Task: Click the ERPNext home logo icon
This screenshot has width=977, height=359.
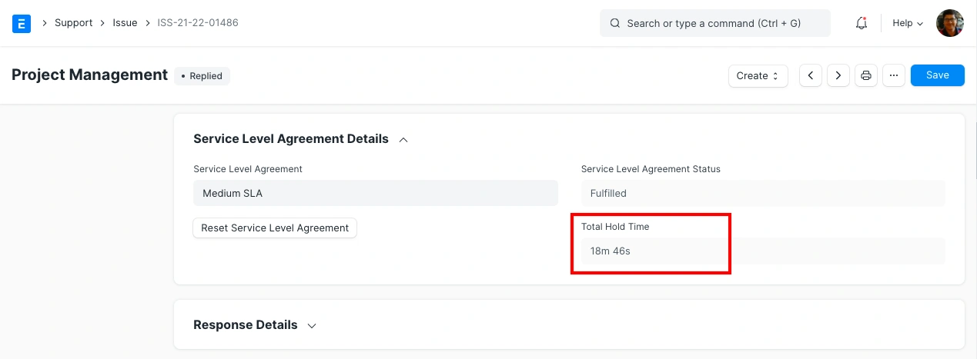Action: pos(22,24)
